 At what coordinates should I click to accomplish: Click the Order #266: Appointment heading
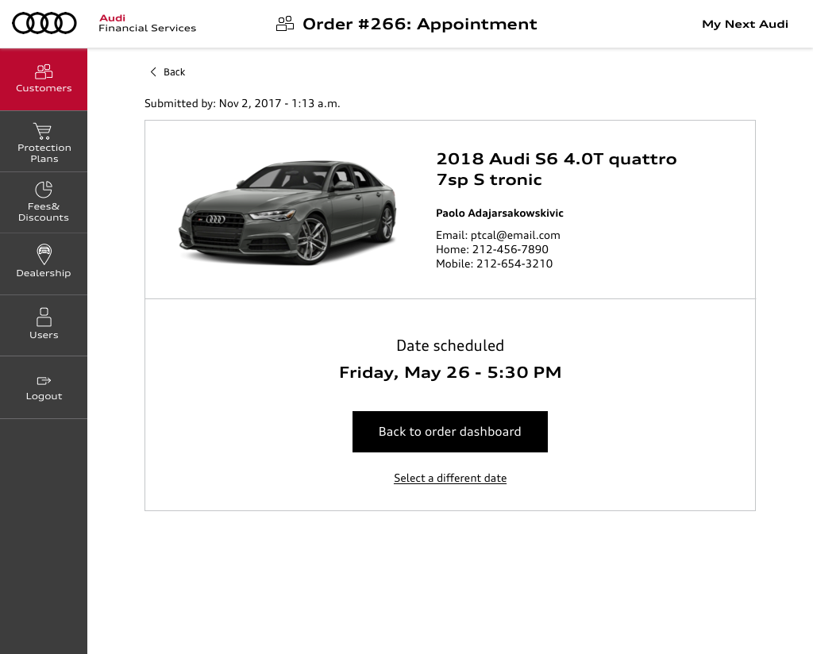click(419, 24)
